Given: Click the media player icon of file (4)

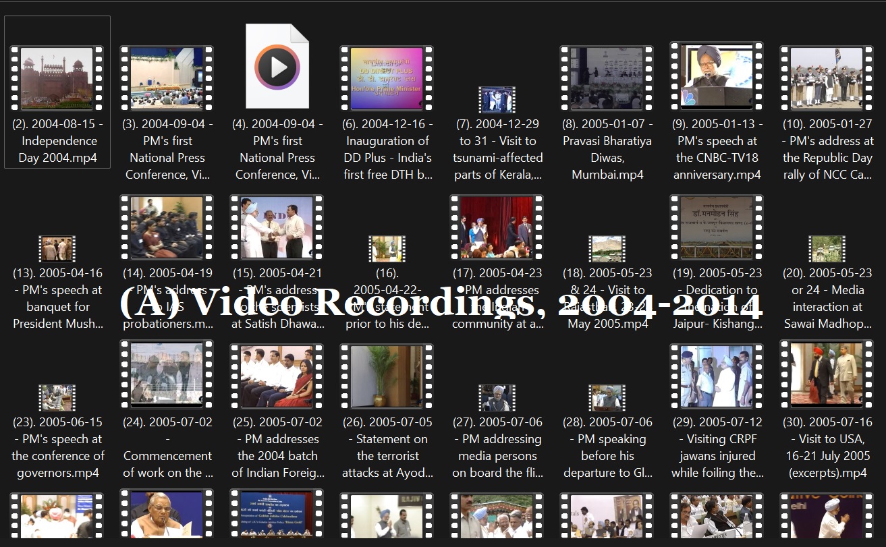Looking at the screenshot, I should click(277, 67).
